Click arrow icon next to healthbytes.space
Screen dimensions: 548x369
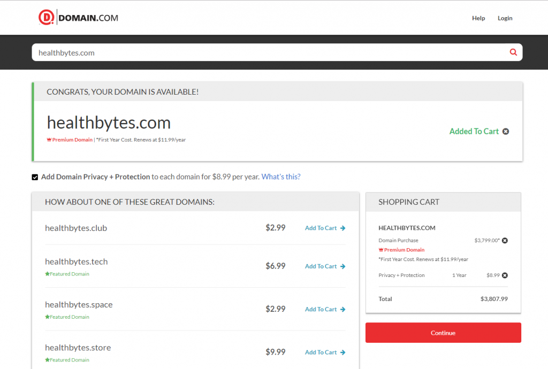(343, 309)
